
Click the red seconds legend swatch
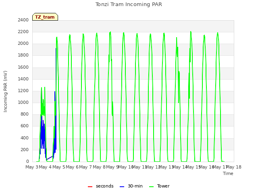click(90, 187)
